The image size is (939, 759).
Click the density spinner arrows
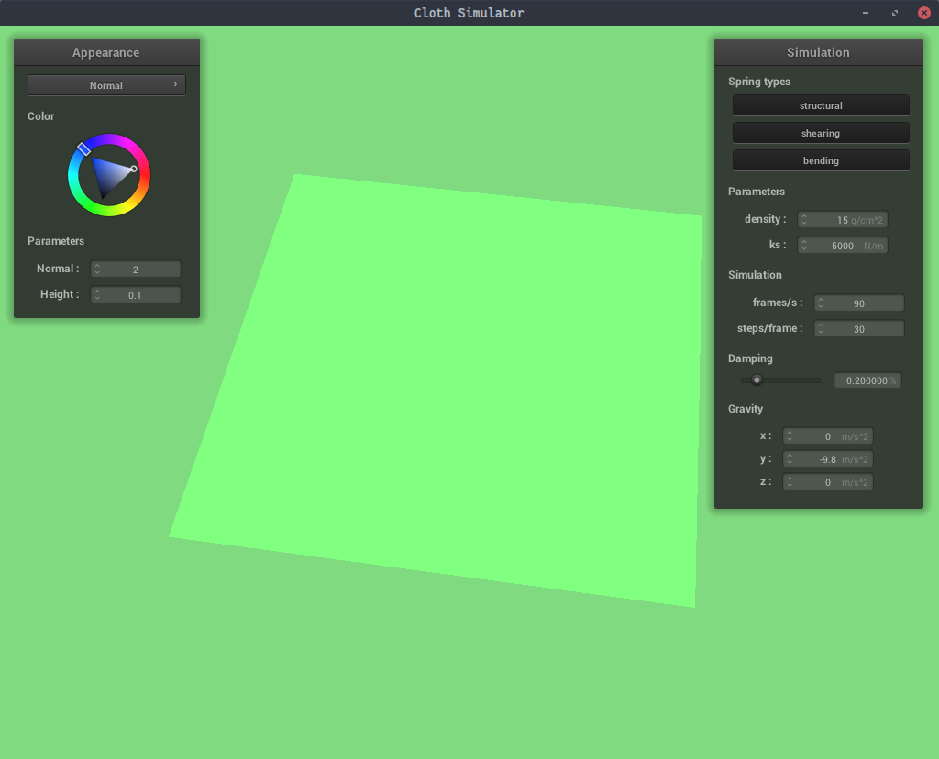pos(804,220)
